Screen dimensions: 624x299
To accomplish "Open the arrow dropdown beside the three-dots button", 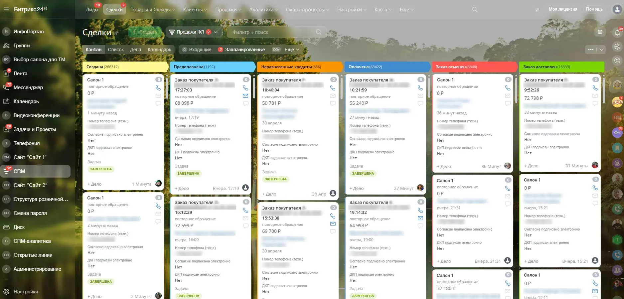I will [601, 50].
